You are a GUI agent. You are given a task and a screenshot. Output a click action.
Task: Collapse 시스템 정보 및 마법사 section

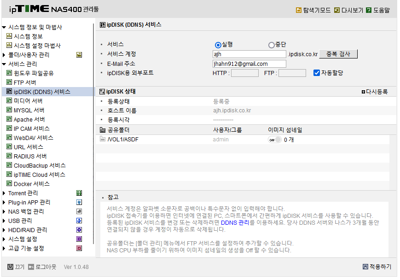point(4,27)
